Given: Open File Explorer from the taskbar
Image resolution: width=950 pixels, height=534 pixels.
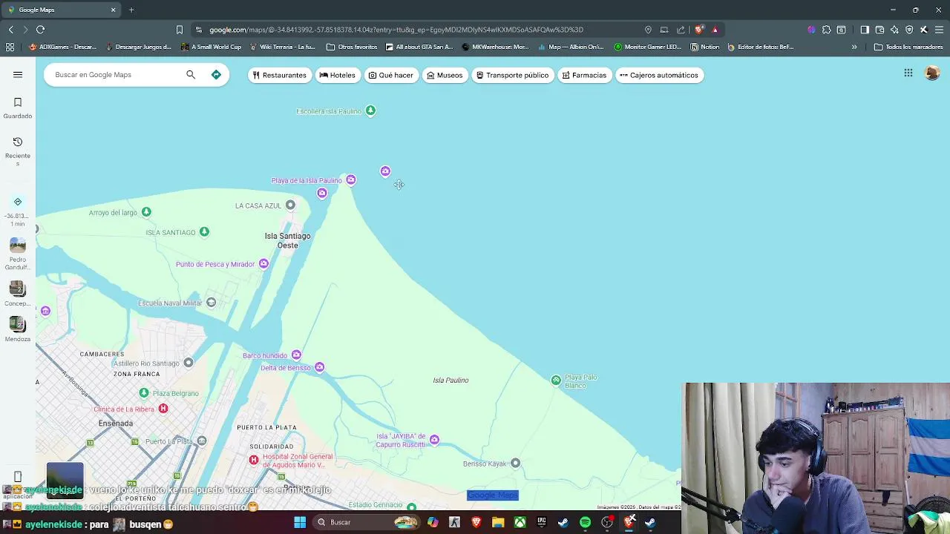Looking at the screenshot, I should 498,522.
